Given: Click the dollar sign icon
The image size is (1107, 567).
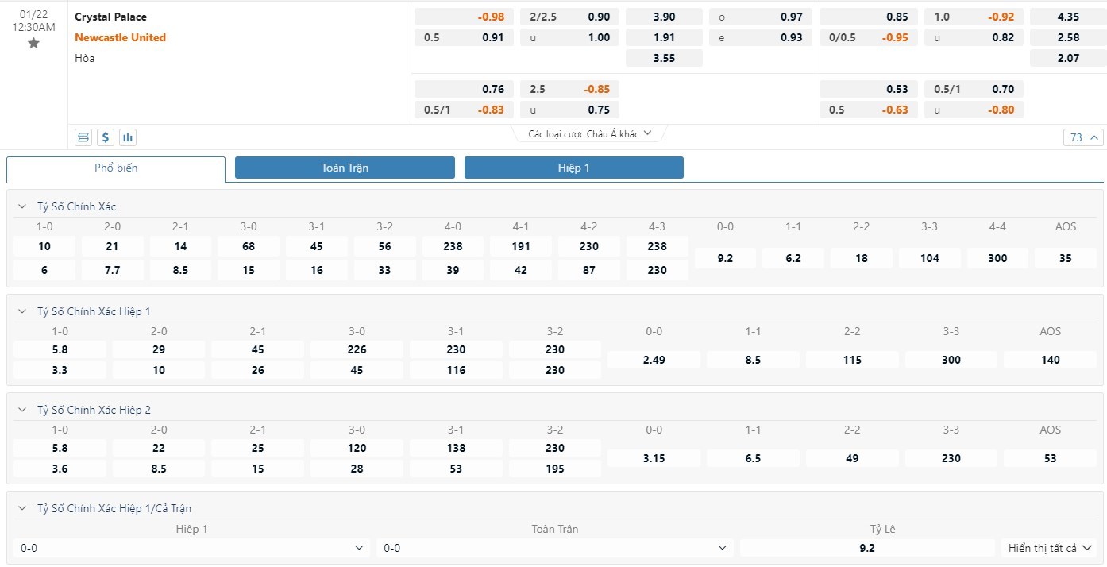Looking at the screenshot, I should point(106,137).
